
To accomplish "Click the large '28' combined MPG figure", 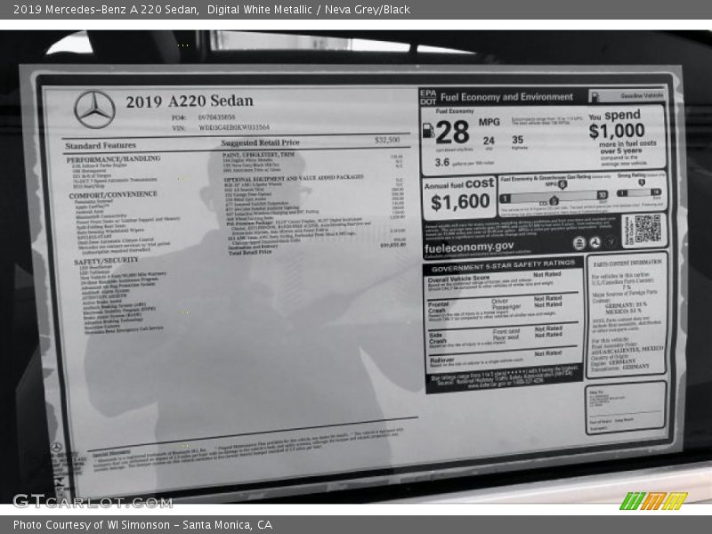I will tap(452, 132).
